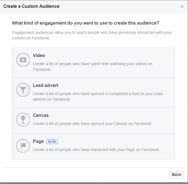
Task: Click 'Facebook.' ending the Video description
Action: [42, 69]
